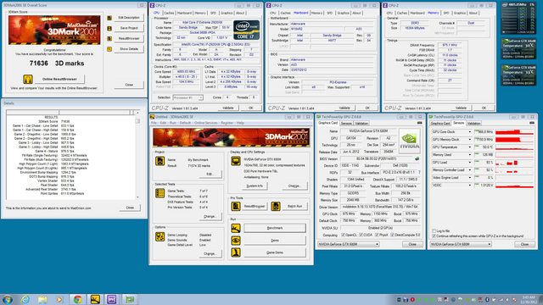Select the CPU-Z purple taskbar icon
Screen dimensions: 543x305
(112, 299)
